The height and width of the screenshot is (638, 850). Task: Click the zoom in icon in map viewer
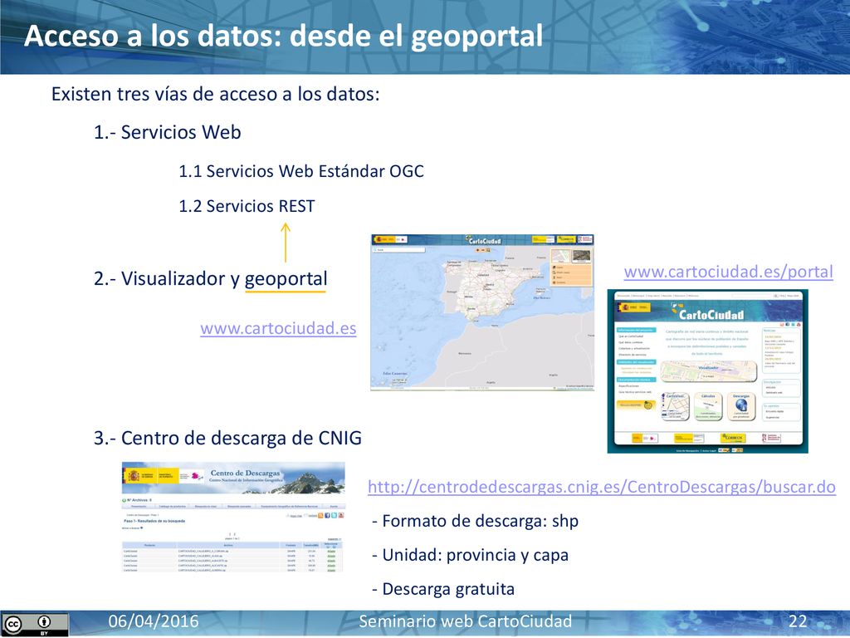tap(477, 250)
